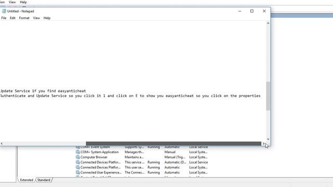The image size is (333, 187).
Task: Click 'The Connec...' description in Services list
Action: coord(134,172)
